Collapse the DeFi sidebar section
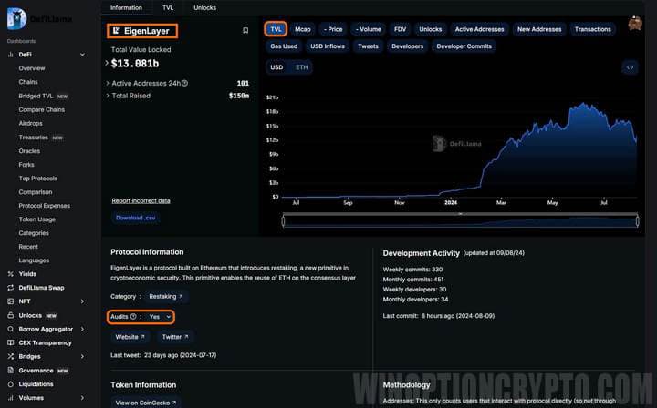Viewport: 657px width, 408px height. pyautogui.click(x=82, y=55)
